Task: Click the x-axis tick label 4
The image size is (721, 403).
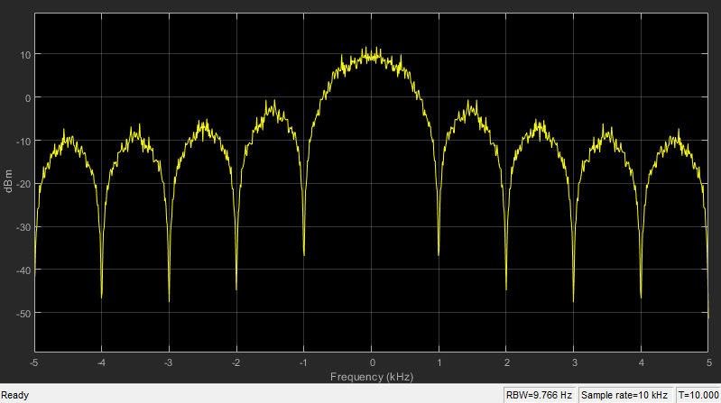Action: (642, 363)
